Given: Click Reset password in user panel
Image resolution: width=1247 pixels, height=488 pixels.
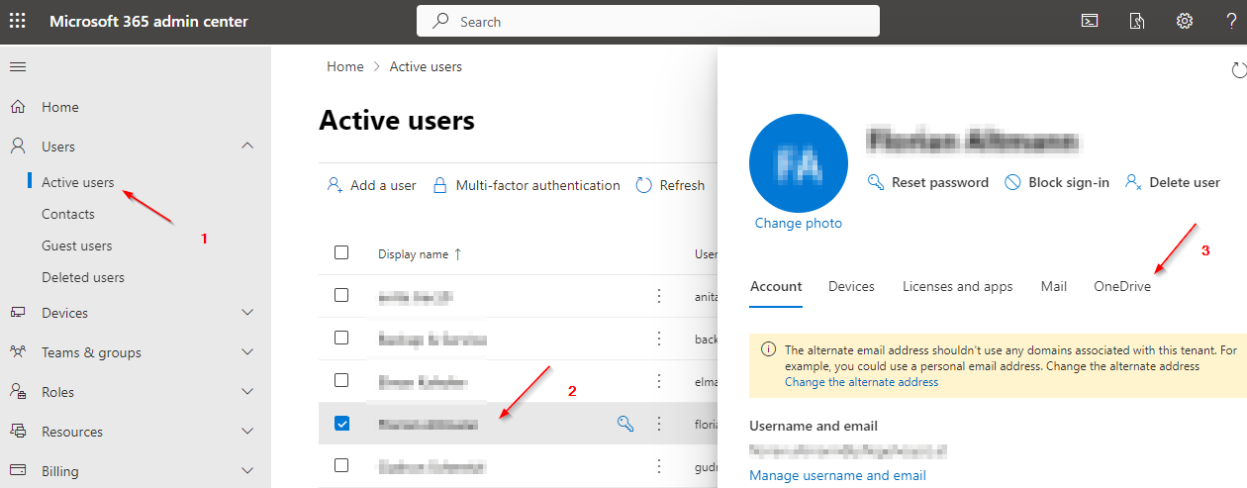Looking at the screenshot, I should 928,182.
